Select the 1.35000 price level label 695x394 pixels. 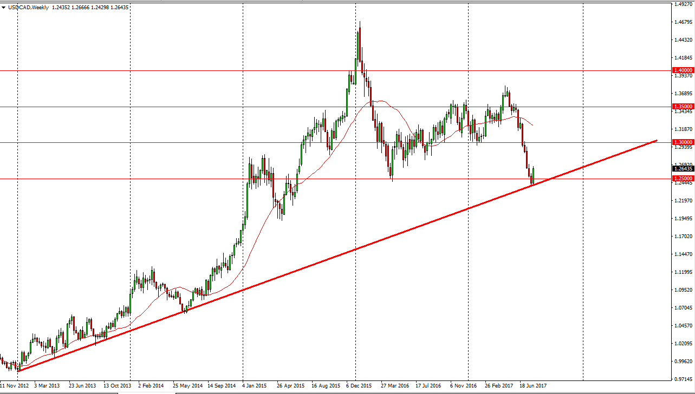[x=682, y=107]
